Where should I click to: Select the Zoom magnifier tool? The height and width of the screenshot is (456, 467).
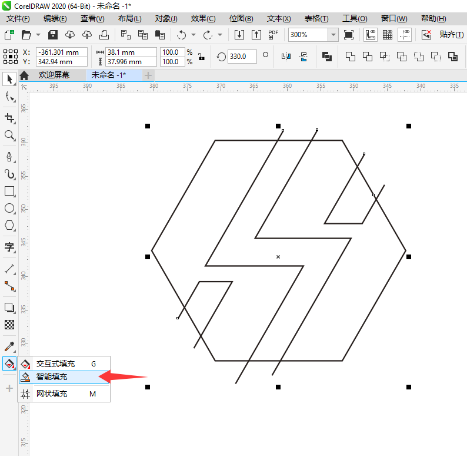coord(9,136)
